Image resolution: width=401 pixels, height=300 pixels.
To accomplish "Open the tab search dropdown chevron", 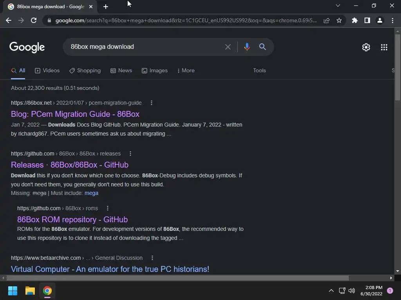I will [x=338, y=5].
